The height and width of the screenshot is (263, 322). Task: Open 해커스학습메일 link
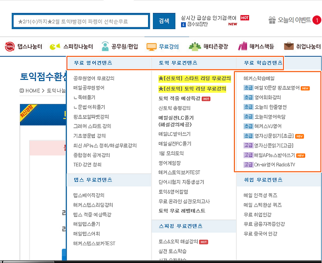[259, 78]
